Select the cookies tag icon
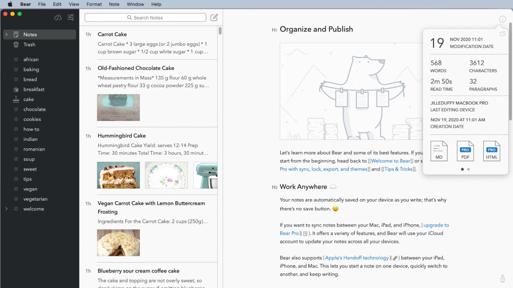Viewport: 513px width, 288px height. point(16,119)
